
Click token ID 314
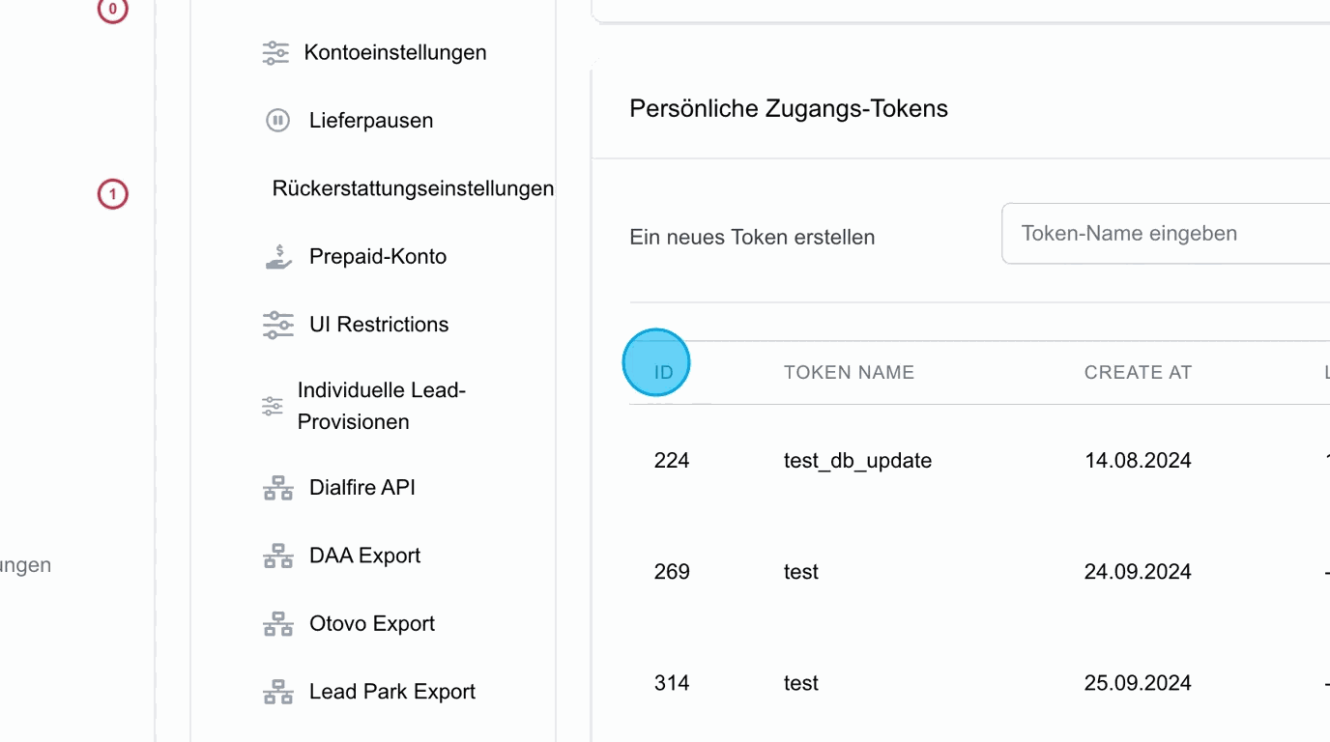pyautogui.click(x=672, y=683)
